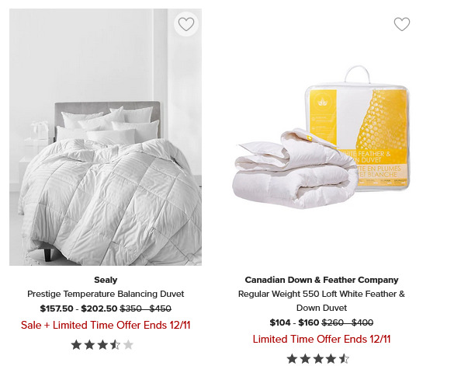Select the $104 - $160 price range
This screenshot has height=366, width=461.
click(294, 322)
